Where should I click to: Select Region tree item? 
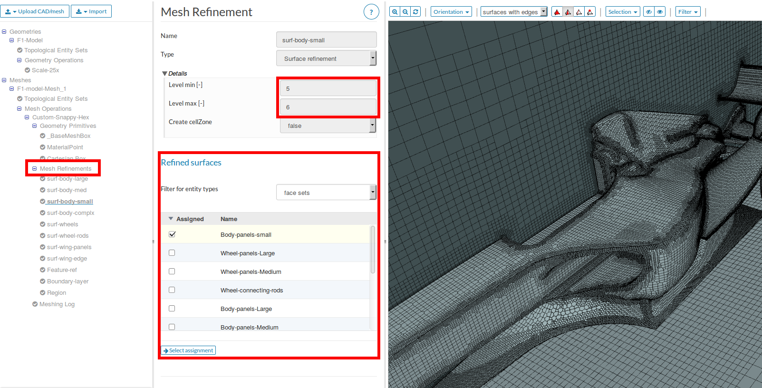57,293
